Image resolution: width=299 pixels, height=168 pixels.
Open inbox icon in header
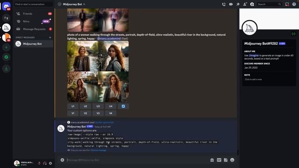[287, 4]
